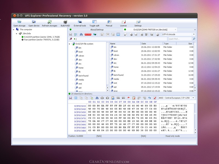This screenshot has height=164, width=219.
Task: Click the green disk icon after RECOVER
Action: click(95, 34)
